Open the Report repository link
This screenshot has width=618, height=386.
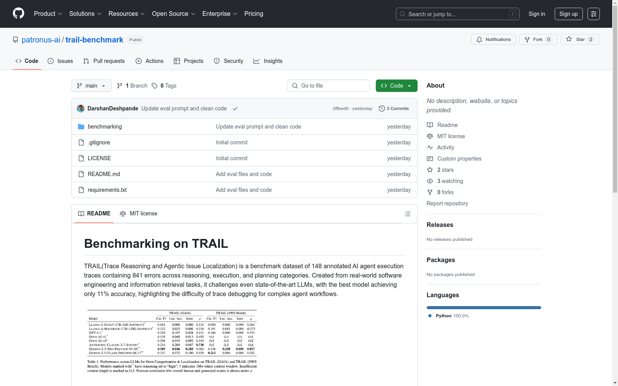(x=447, y=203)
